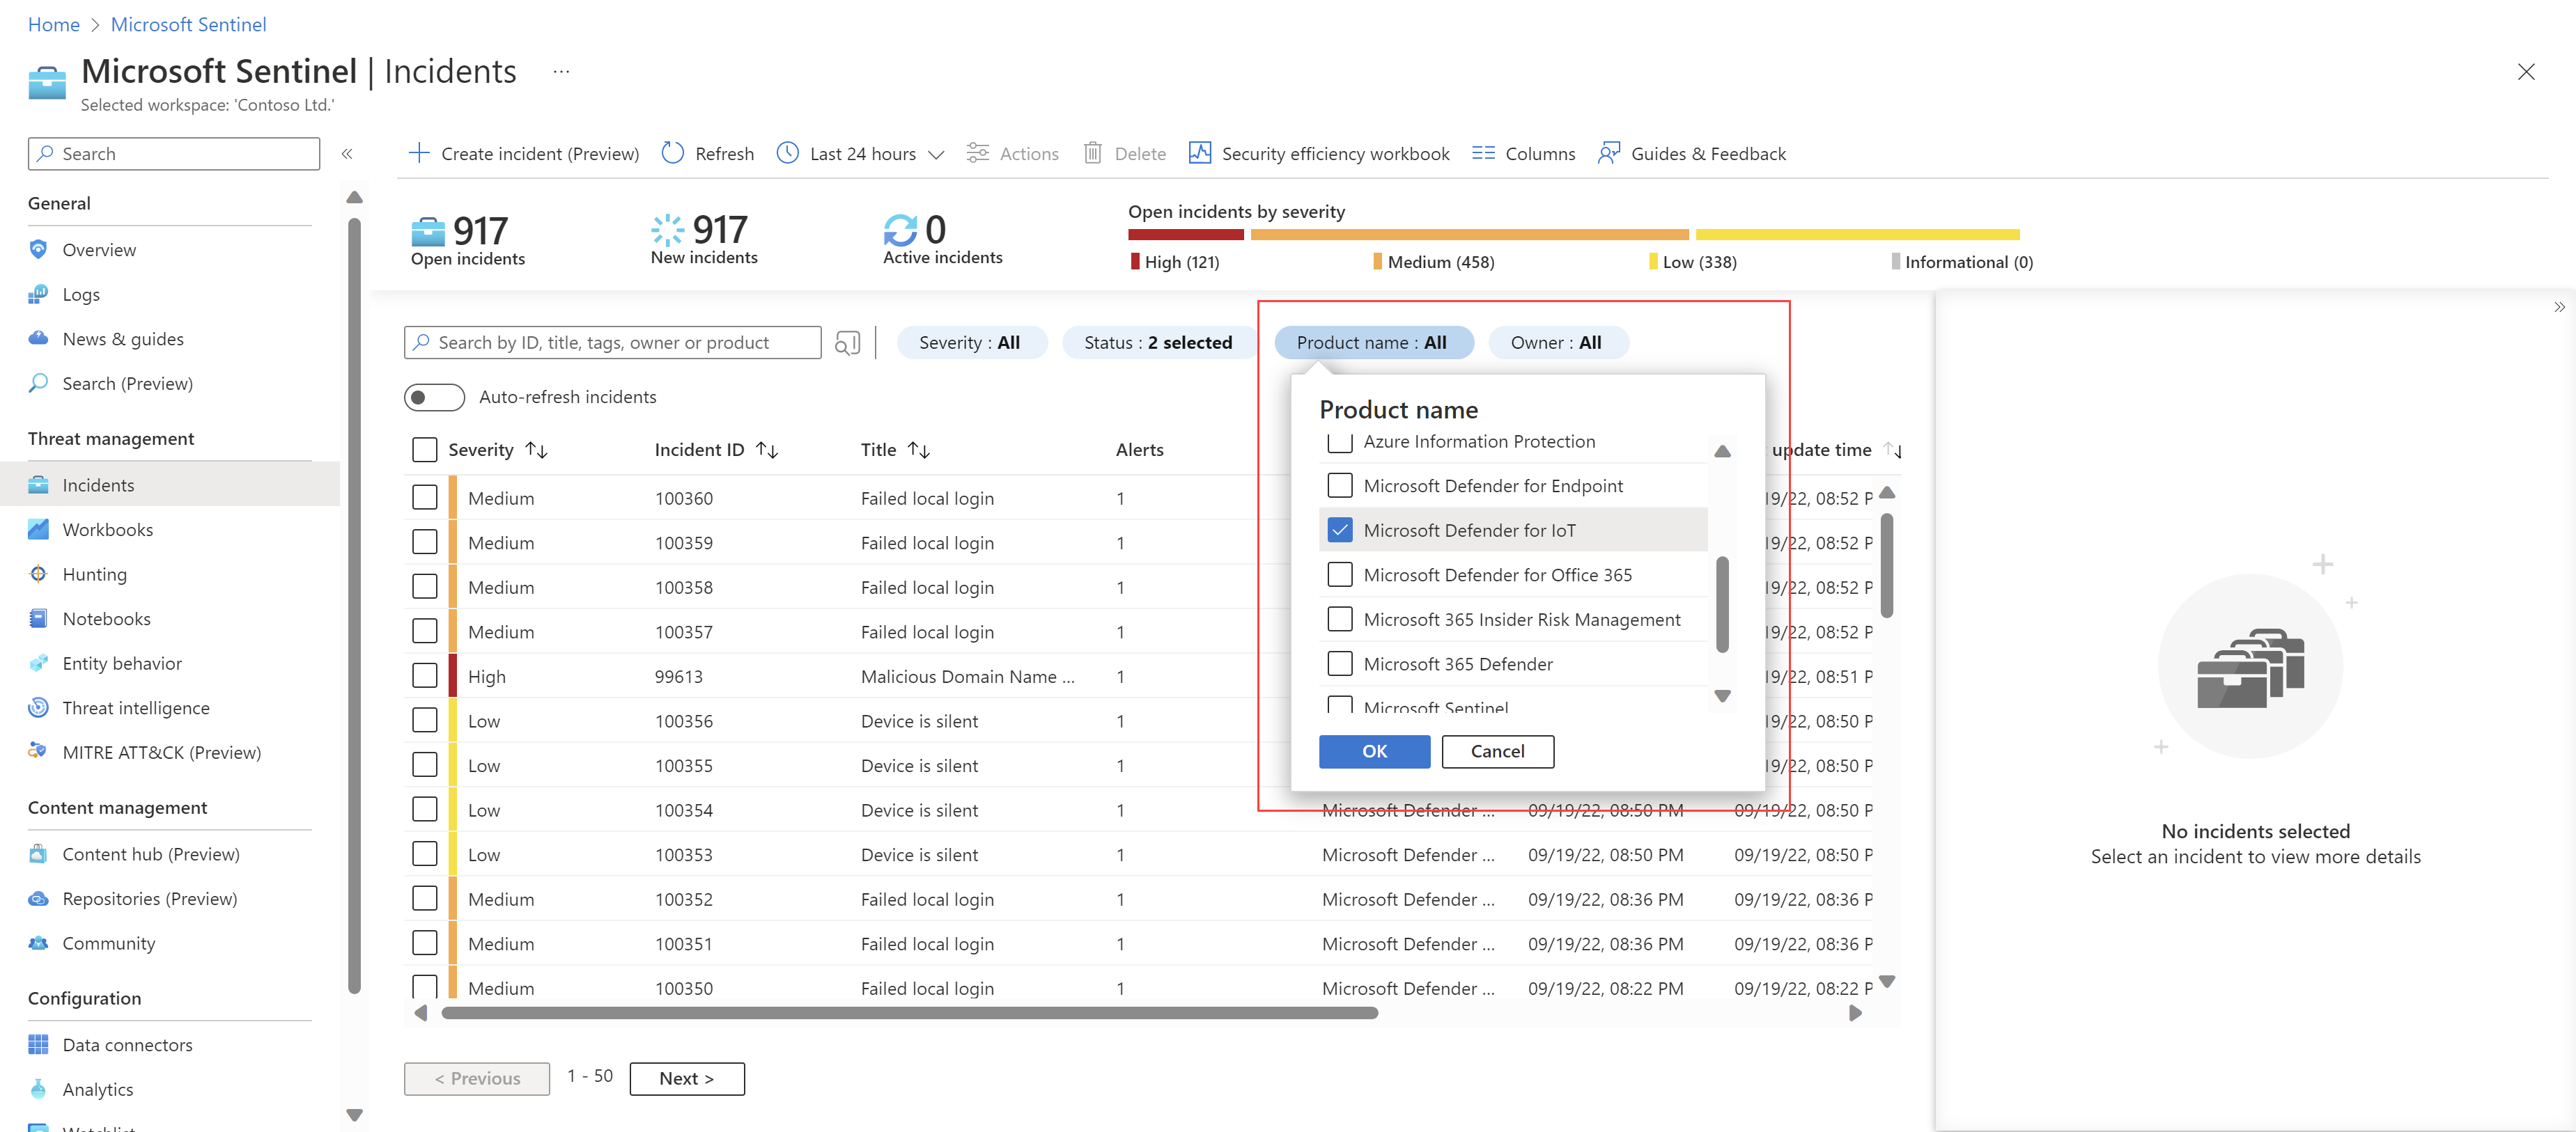The height and width of the screenshot is (1132, 2576).
Task: Open the Severity All filter
Action: [x=971, y=342]
